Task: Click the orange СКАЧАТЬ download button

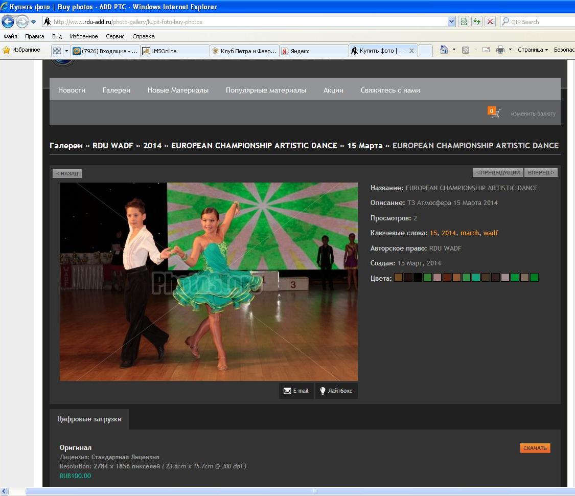Action: point(535,448)
